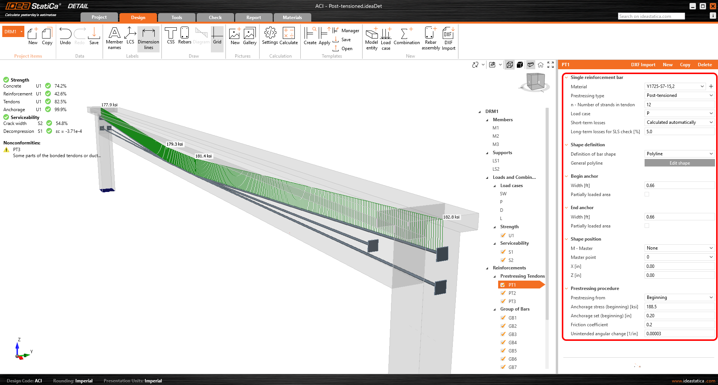Click Delete in the PT1 panel header
The width and height of the screenshot is (718, 385).
[705, 65]
